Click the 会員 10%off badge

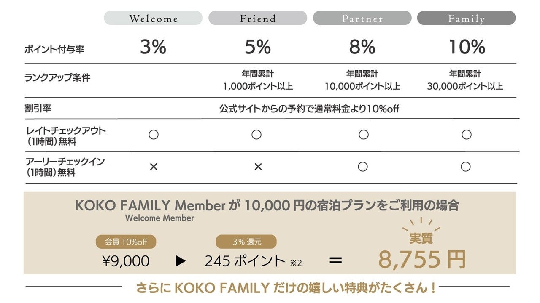point(125,242)
